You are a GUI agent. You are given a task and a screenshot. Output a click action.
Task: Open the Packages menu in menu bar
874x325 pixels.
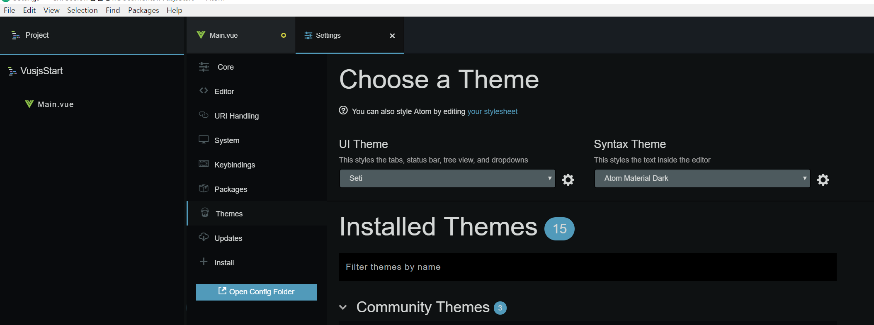point(143,10)
